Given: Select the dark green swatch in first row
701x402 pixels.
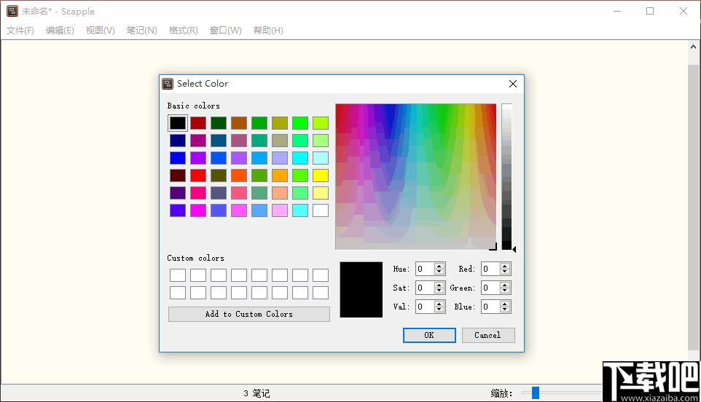Looking at the screenshot, I should pyautogui.click(x=219, y=123).
